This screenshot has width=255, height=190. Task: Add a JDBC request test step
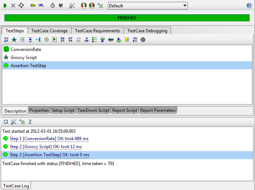click(135, 40)
